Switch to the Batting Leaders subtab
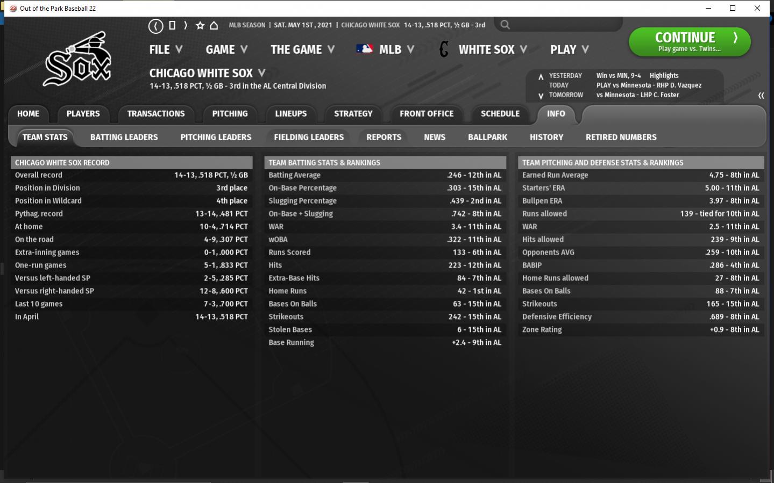The height and width of the screenshot is (483, 774). coord(124,137)
